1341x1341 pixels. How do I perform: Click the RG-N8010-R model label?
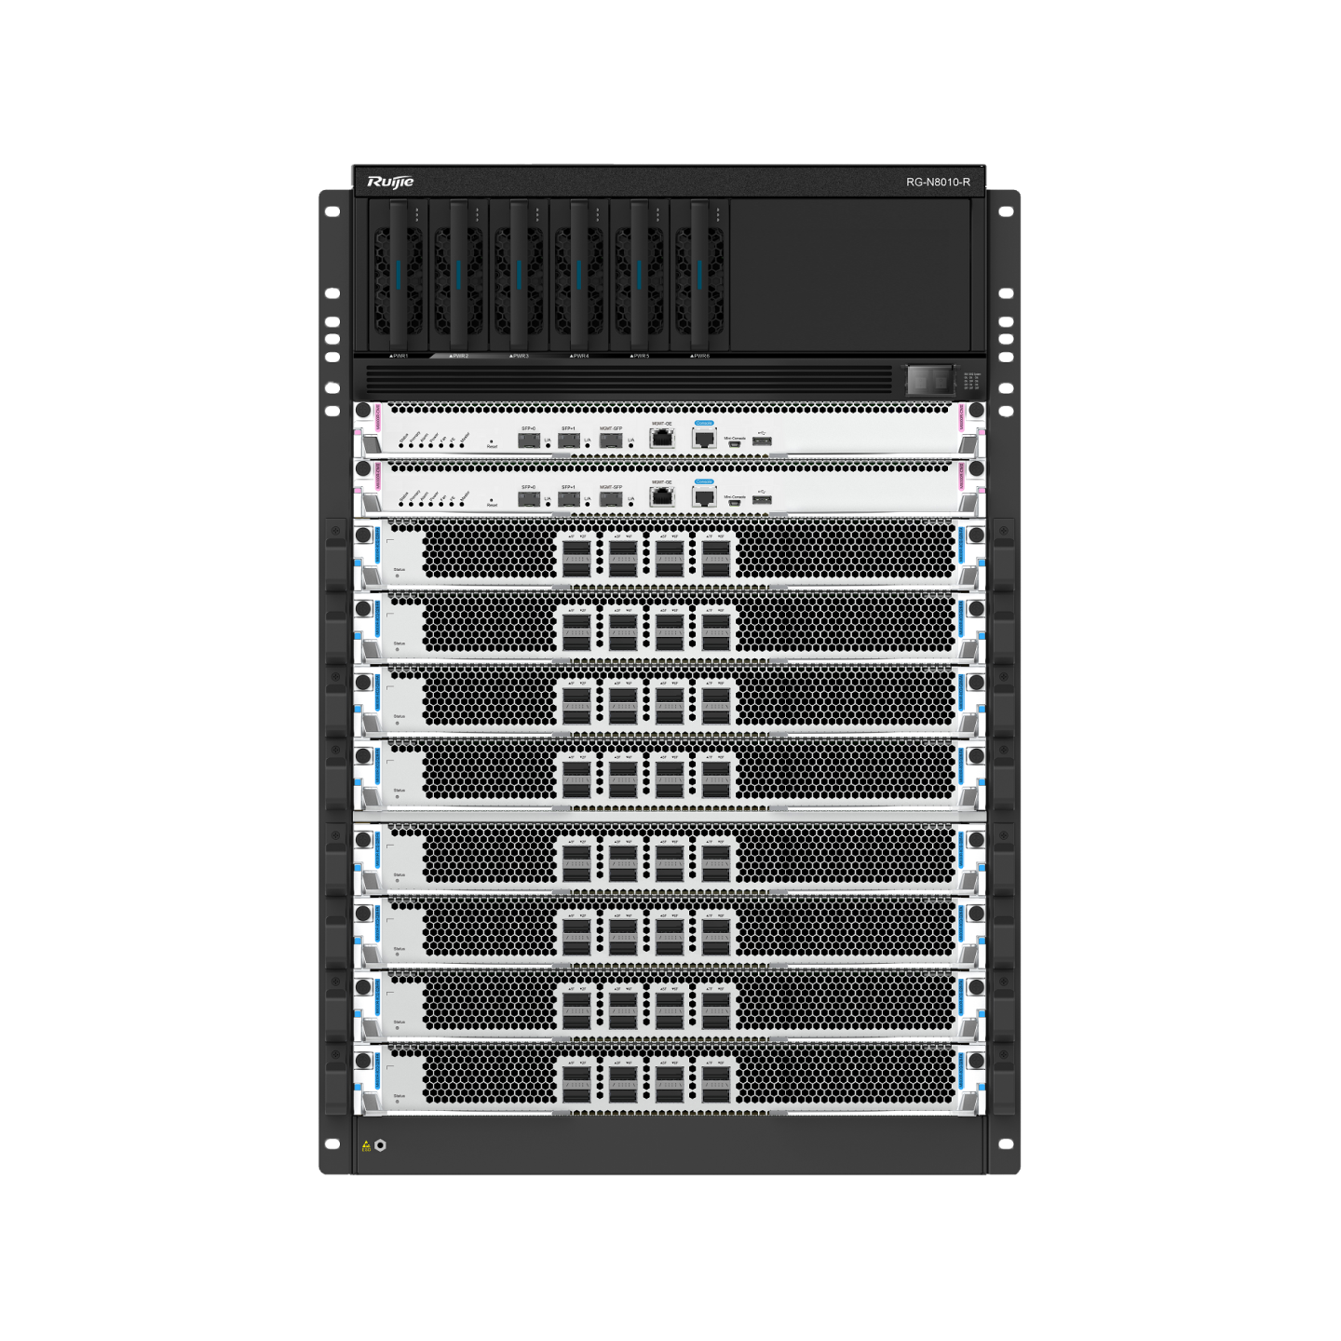[x=938, y=183]
